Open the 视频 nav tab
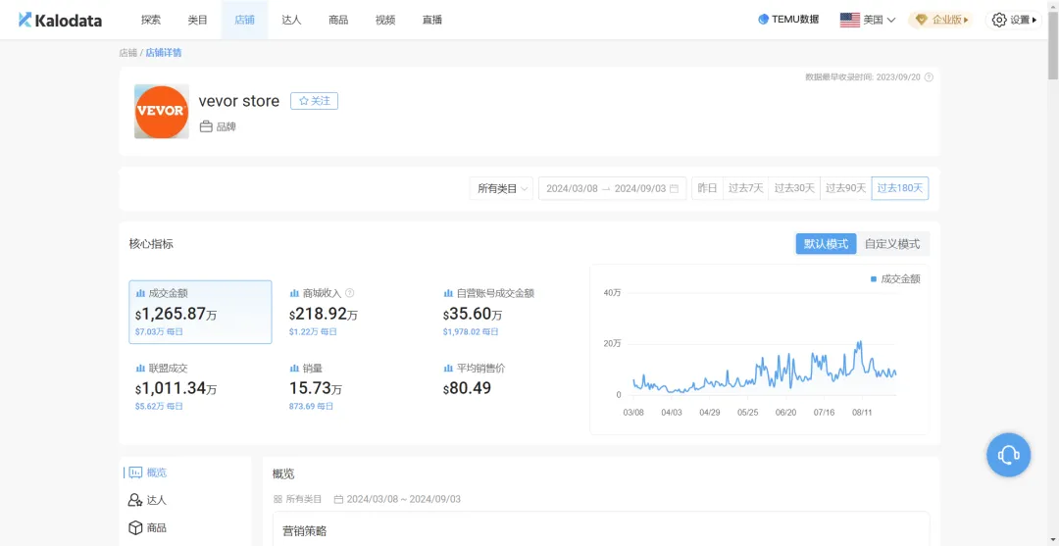The width and height of the screenshot is (1059, 546). click(385, 20)
